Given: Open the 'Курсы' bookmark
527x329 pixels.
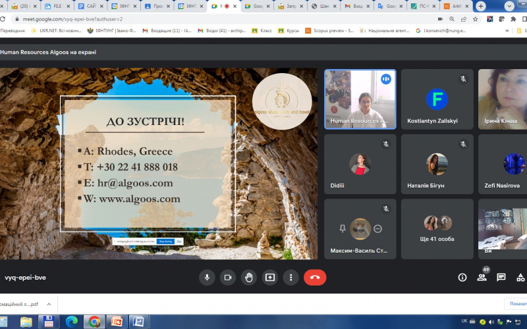Looking at the screenshot, I should 289,30.
